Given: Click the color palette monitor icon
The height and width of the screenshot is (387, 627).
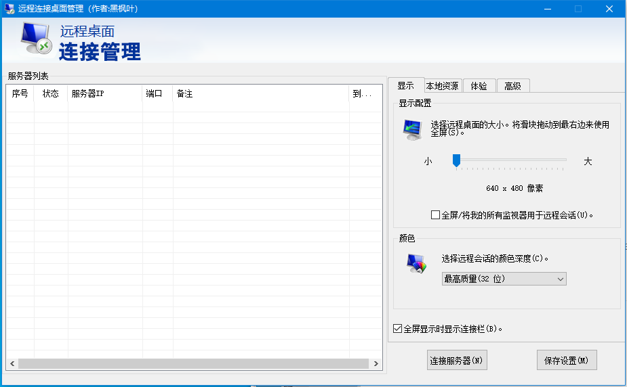Looking at the screenshot, I should tap(416, 264).
